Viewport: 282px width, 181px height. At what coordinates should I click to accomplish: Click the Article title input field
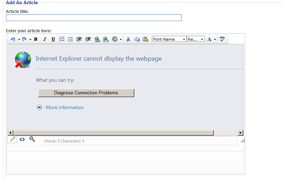point(94,18)
